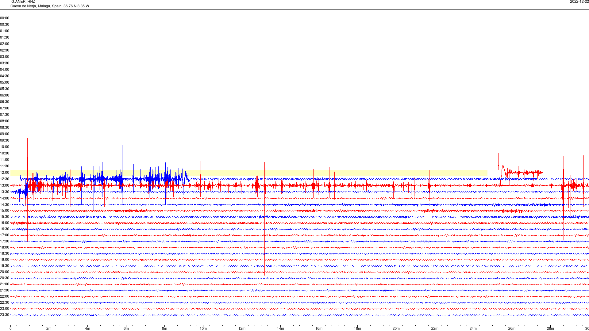
Task: Click the 11:00 time row label
Action: [x=5, y=160]
